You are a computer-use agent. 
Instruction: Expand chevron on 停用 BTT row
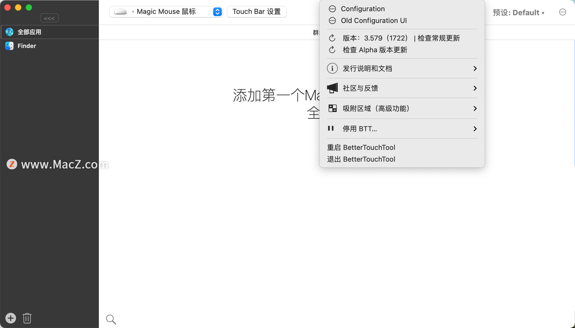475,129
